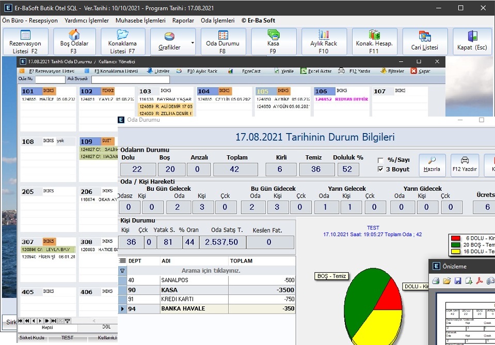The image size is (495, 345).
Task: Open Oda İşlemleri menu
Action: (x=217, y=21)
